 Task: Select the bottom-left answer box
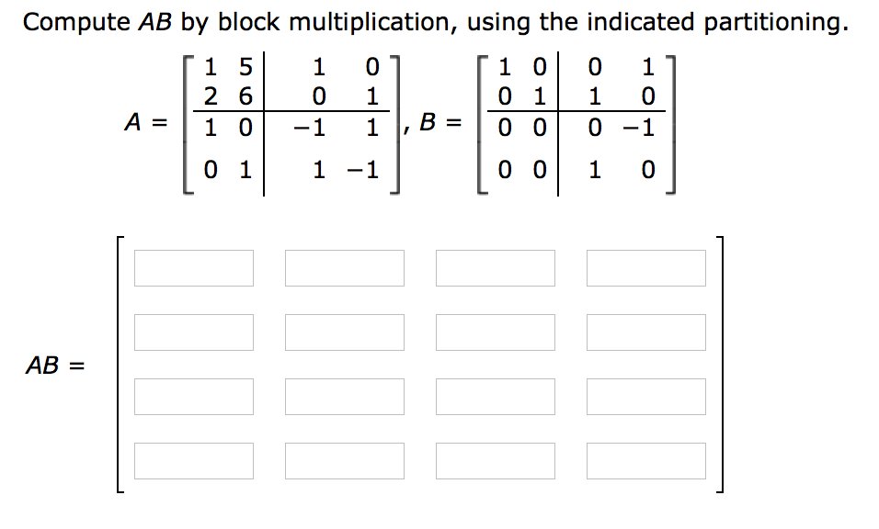[x=194, y=460]
